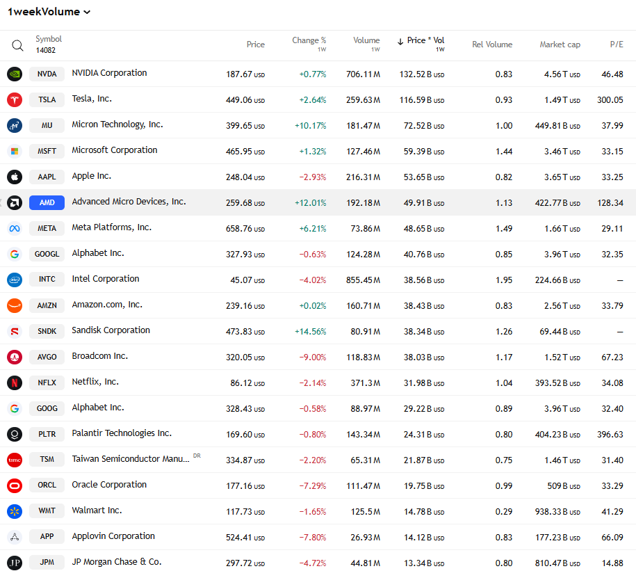The width and height of the screenshot is (636, 571).
Task: Open the APP ticker badge
Action: coord(47,537)
